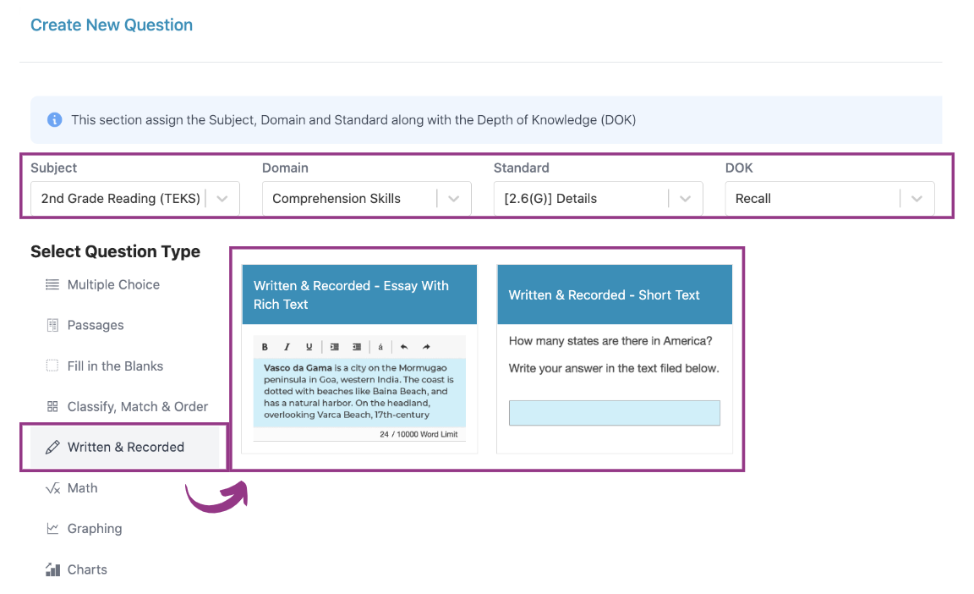Click the DOK field label
This screenshot has height=594, width=974.
(739, 168)
